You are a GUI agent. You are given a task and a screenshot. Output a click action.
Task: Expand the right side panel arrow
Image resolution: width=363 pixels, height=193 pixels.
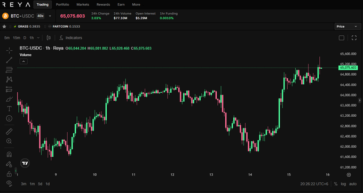(x=359, y=100)
